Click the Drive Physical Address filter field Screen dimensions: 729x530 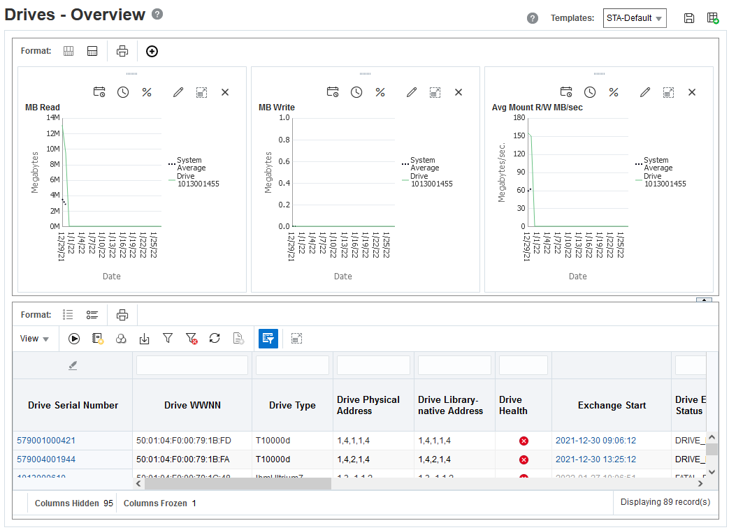373,365
